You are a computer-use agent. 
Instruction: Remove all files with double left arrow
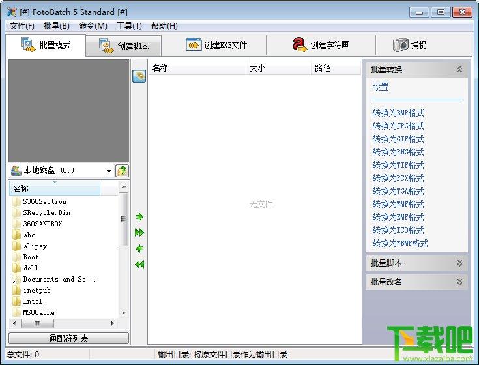coord(139,264)
